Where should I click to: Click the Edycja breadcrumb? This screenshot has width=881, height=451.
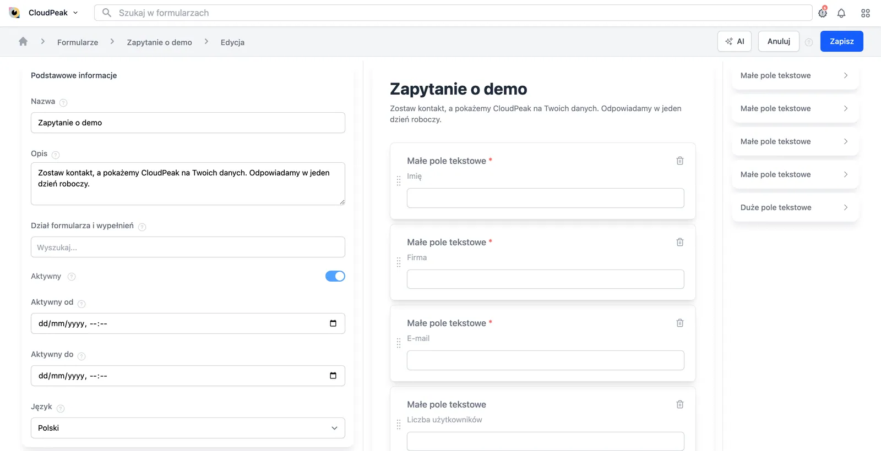[x=232, y=42]
